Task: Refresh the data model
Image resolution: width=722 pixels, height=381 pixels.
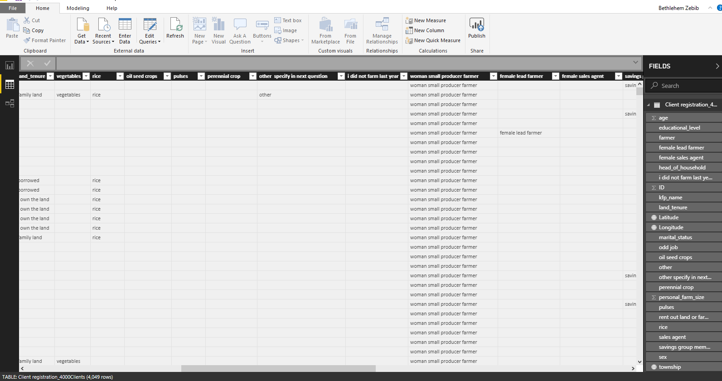Action: pos(175,28)
